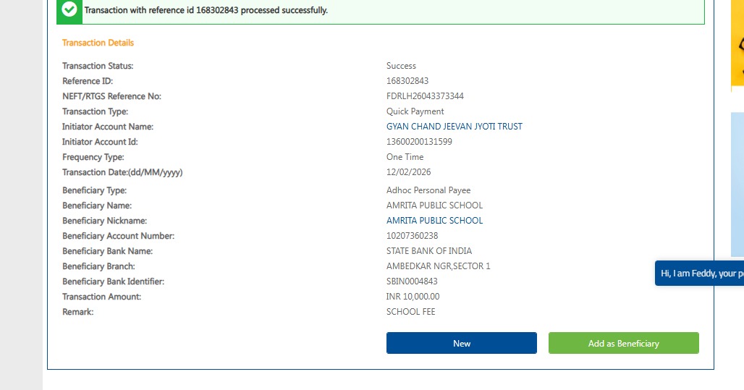Select the SCHOOL FEE remark text
744x390 pixels.
pos(410,312)
